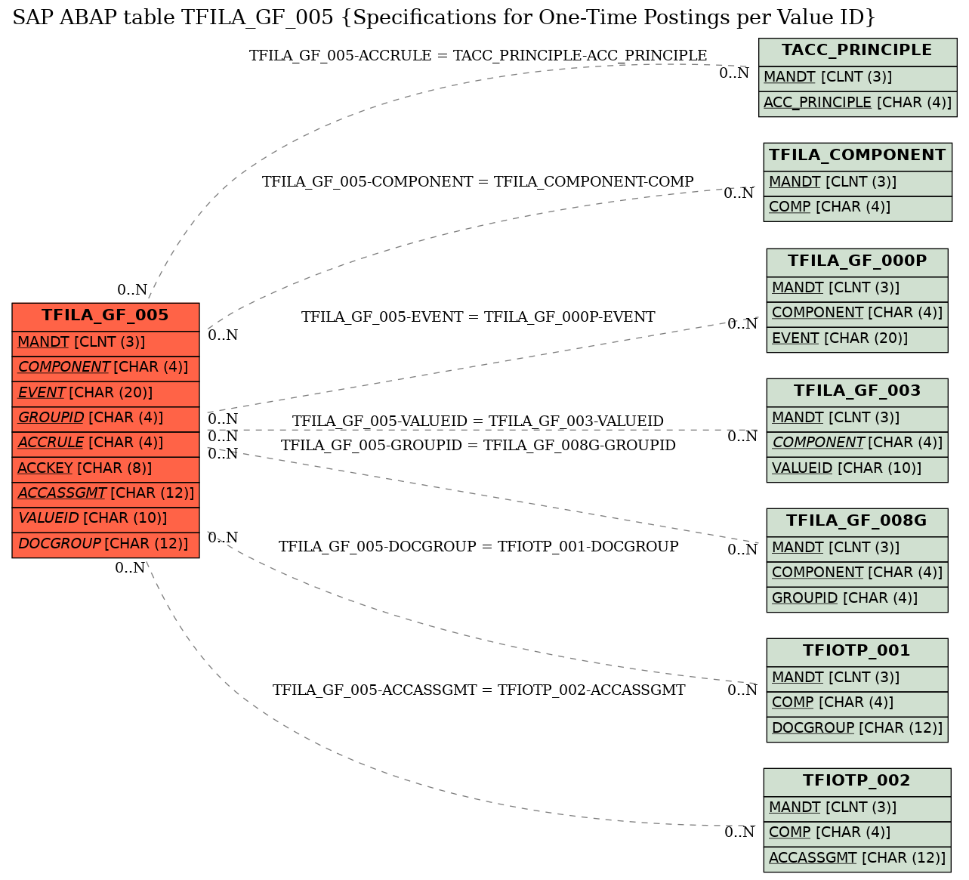Select MANDT field in TFILA_COMPONENT table
The height and width of the screenshot is (880, 969).
pos(857,183)
